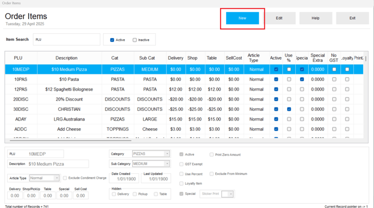Select the ADAY PLU cell
Viewport: 374px width, 208px height.
coord(21,119)
